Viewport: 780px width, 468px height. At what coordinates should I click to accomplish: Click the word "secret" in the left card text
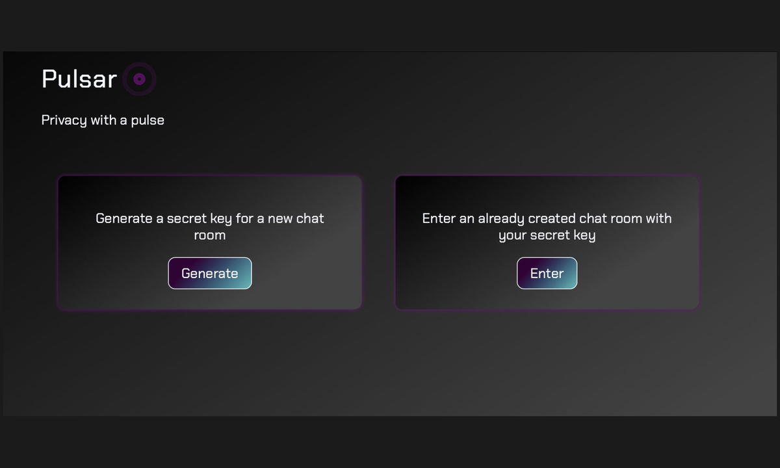tap(187, 218)
